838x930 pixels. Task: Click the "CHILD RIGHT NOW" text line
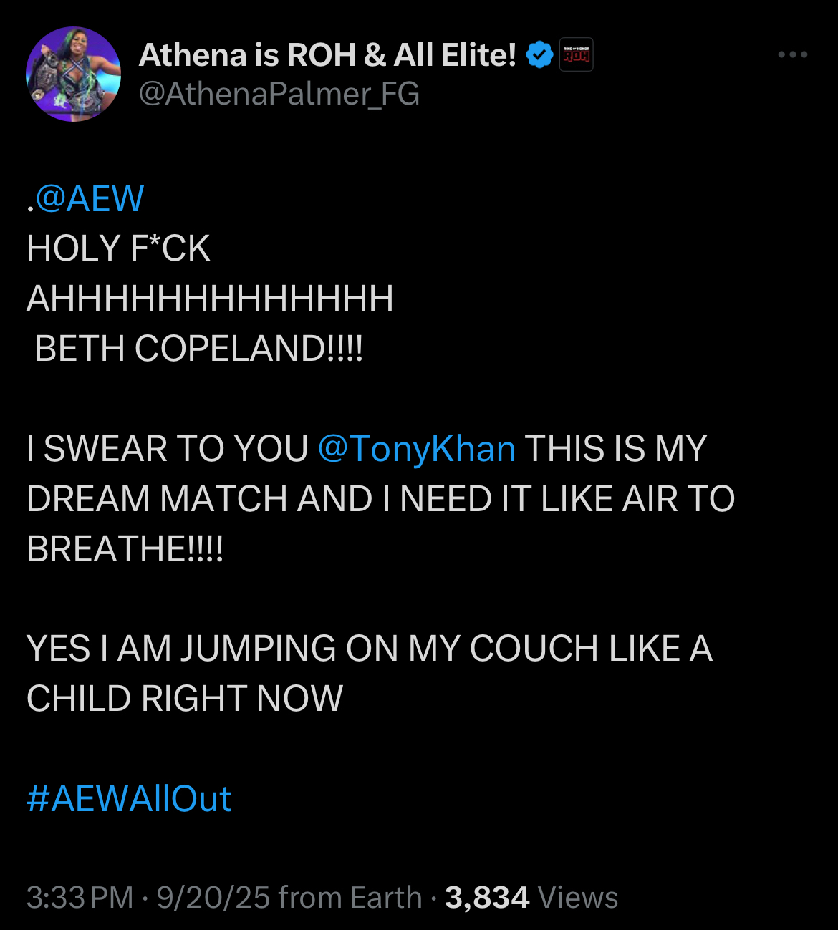185,699
